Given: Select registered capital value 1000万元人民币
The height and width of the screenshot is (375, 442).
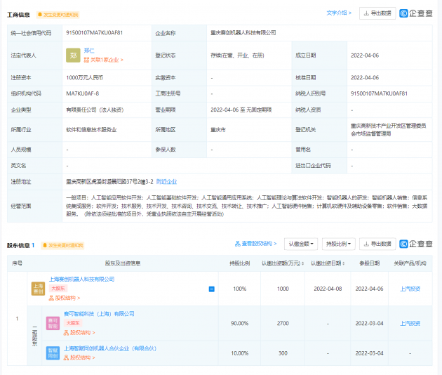Looking at the screenshot, I should coord(85,77).
